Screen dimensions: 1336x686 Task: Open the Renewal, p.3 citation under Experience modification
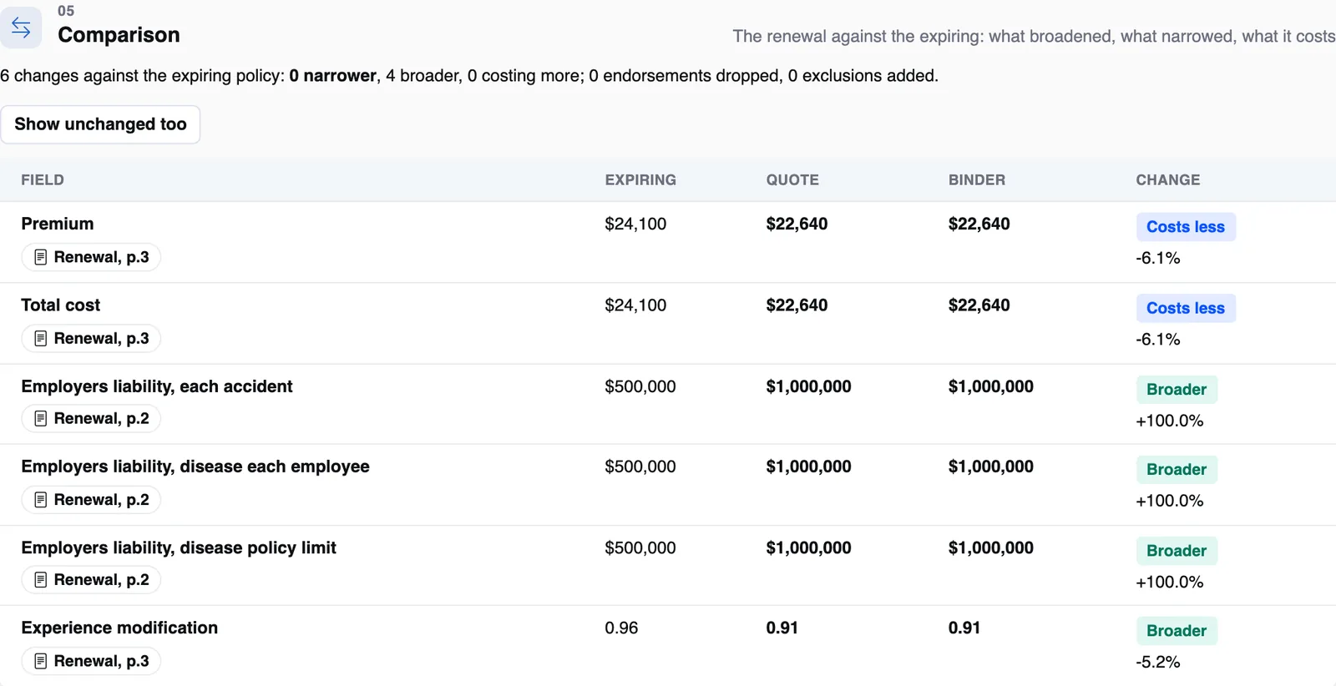(91, 661)
